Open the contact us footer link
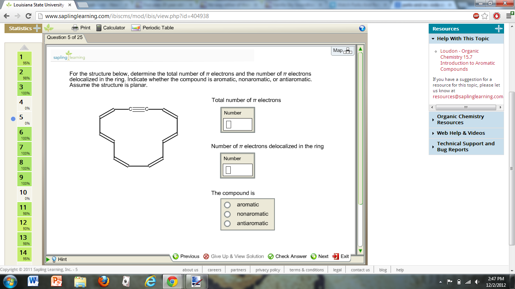The width and height of the screenshot is (515, 289). pyautogui.click(x=360, y=270)
